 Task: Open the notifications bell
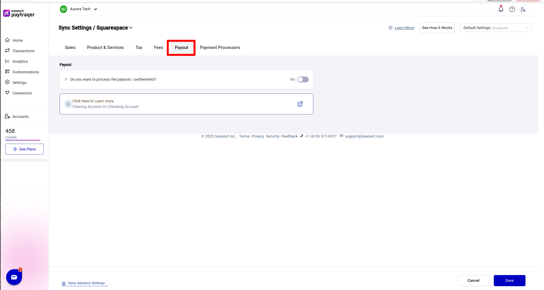(x=501, y=9)
